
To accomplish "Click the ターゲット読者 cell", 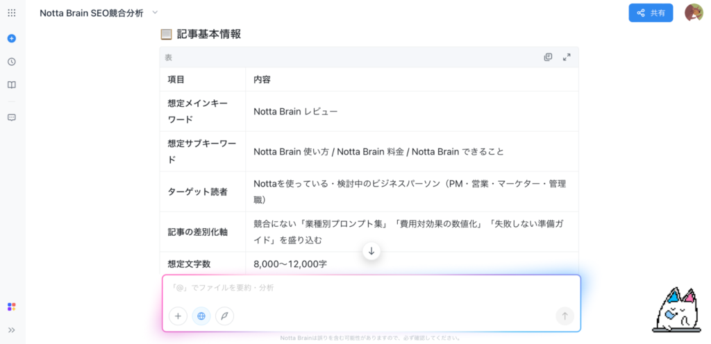I will point(203,192).
